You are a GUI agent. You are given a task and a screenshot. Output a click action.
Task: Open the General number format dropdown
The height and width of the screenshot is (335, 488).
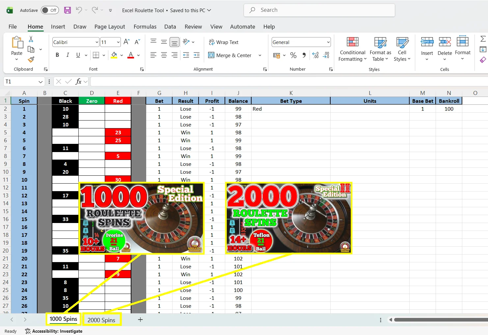pos(328,42)
